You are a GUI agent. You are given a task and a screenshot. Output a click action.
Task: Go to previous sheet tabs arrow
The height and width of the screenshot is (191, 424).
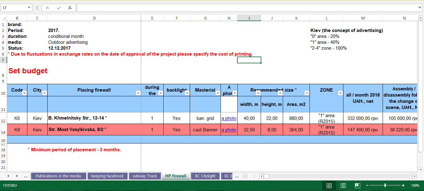(8, 176)
